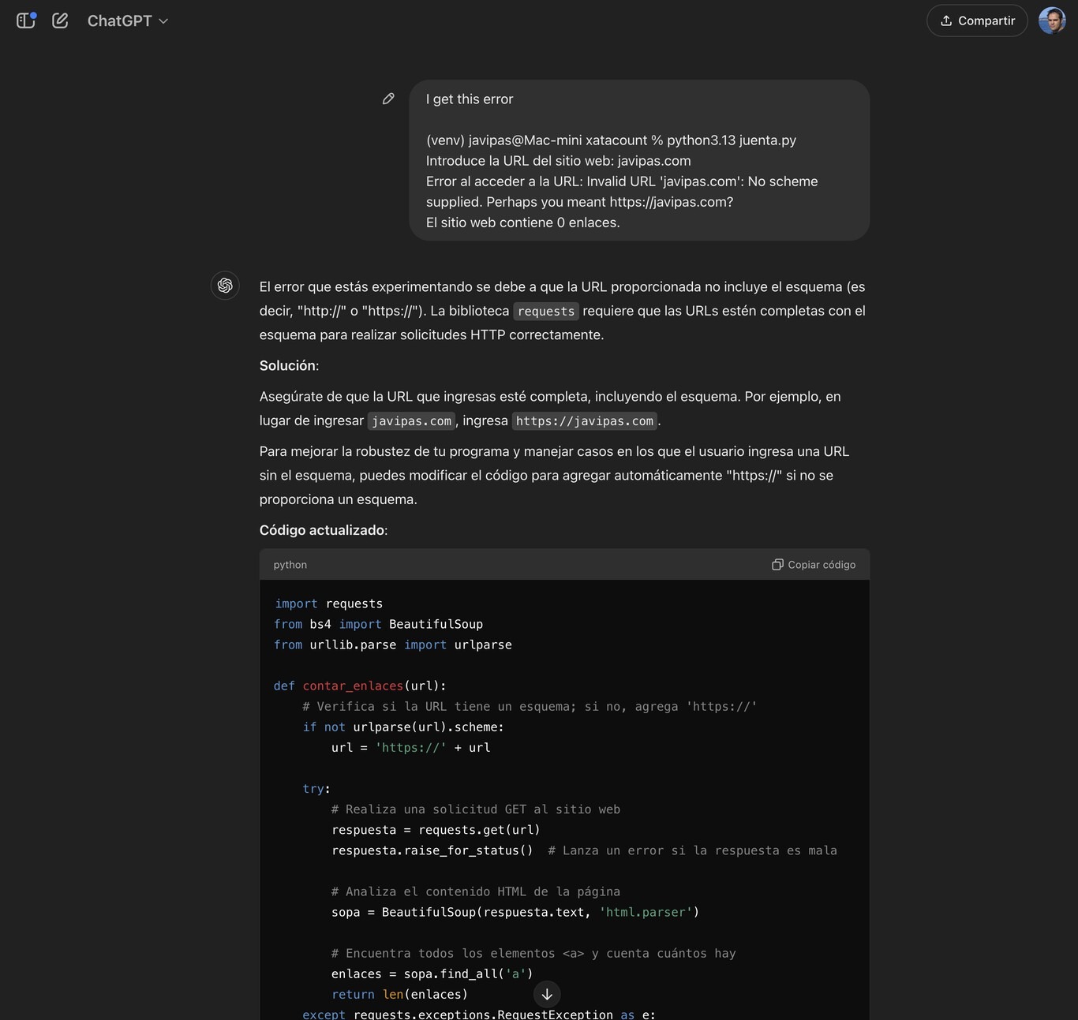Click the inline code https://javipas.com
Screen dimensions: 1078x1020
tap(585, 421)
